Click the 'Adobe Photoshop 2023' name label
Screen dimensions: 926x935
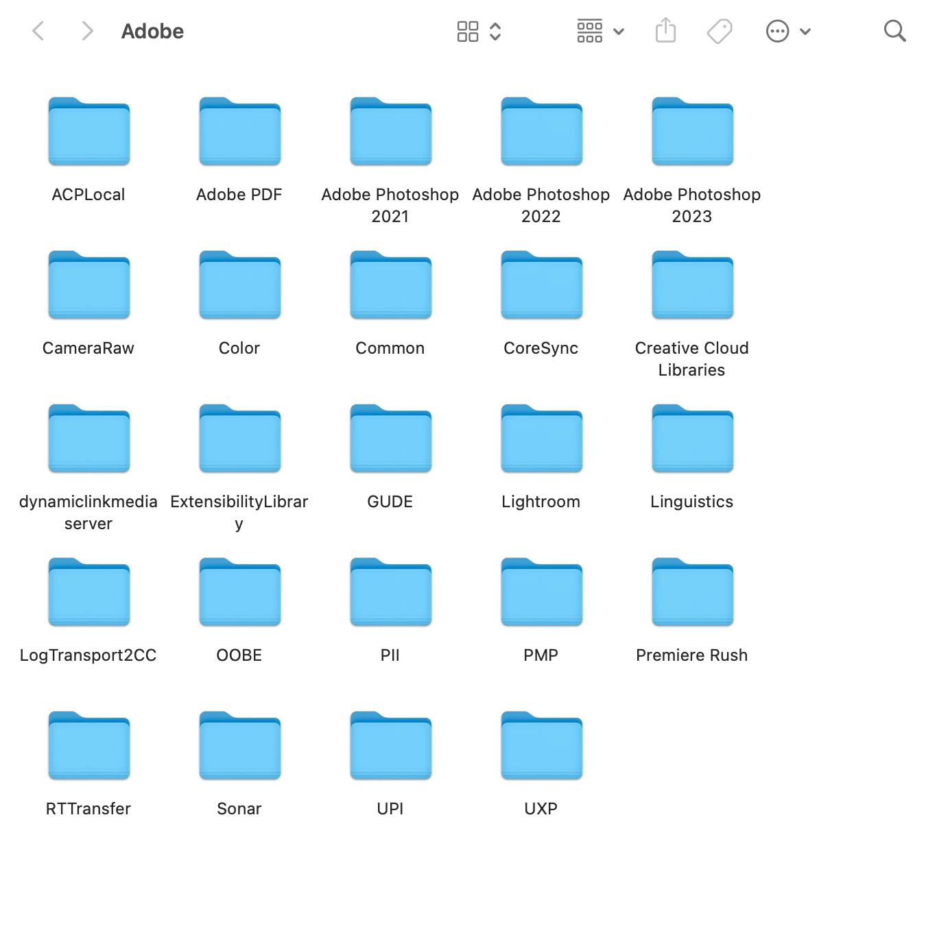click(x=692, y=206)
